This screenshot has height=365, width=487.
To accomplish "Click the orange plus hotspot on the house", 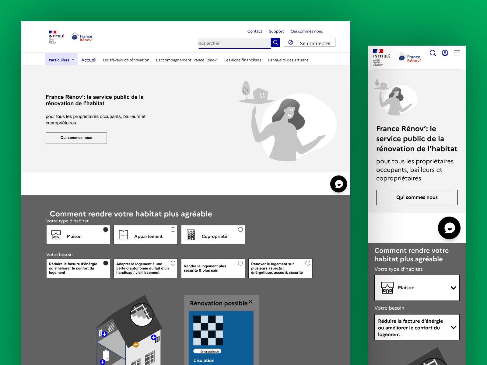I will (136, 345).
